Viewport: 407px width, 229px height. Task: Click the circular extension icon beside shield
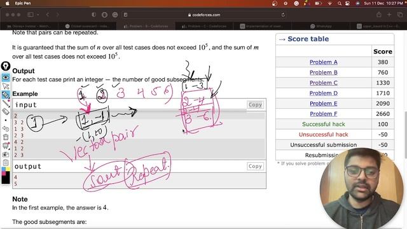(x=104, y=15)
